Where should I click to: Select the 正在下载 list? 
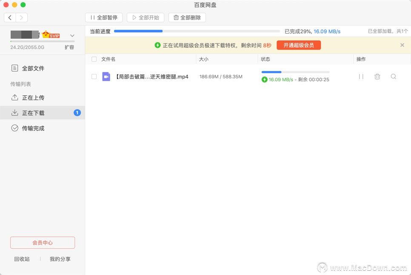click(43, 113)
